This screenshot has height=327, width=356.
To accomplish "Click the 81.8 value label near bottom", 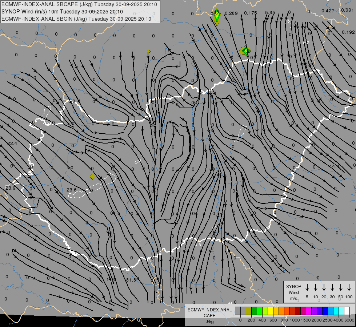I will click(x=131, y=280).
